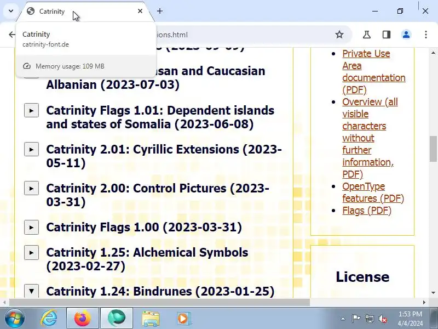Open Flags PDF link

pos(367,211)
